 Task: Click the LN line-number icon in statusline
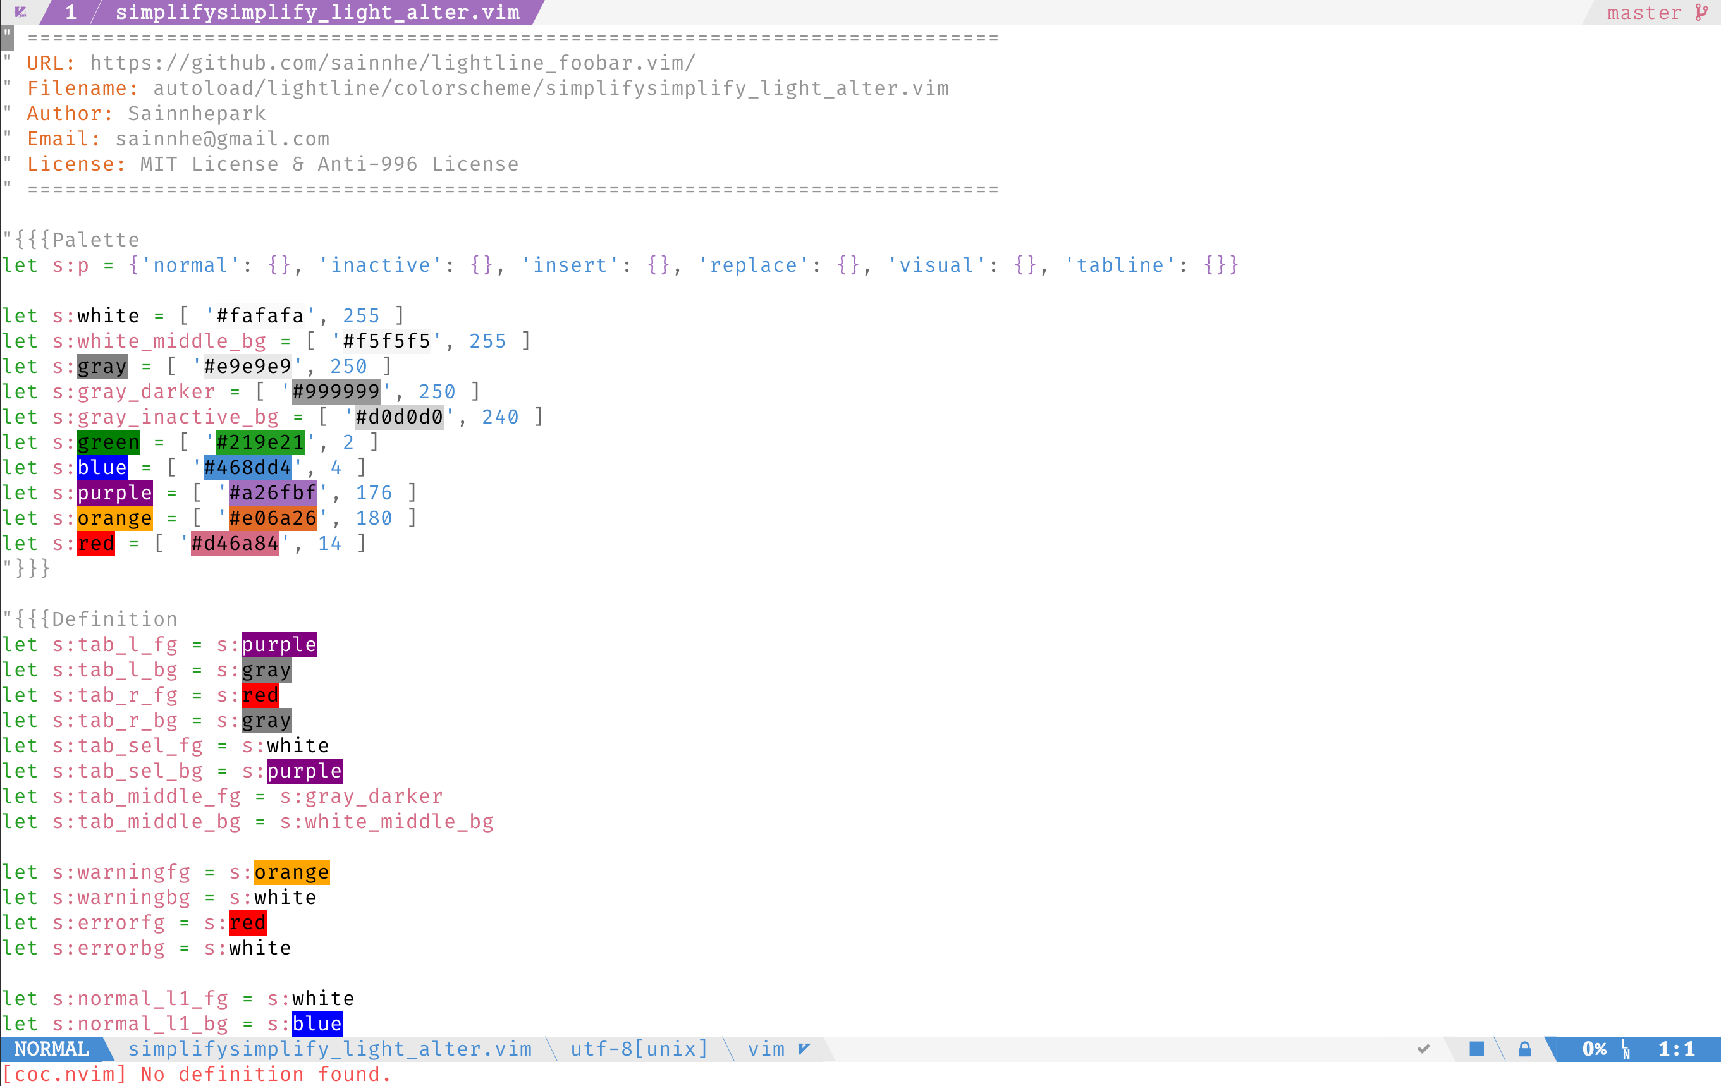pyautogui.click(x=1627, y=1049)
